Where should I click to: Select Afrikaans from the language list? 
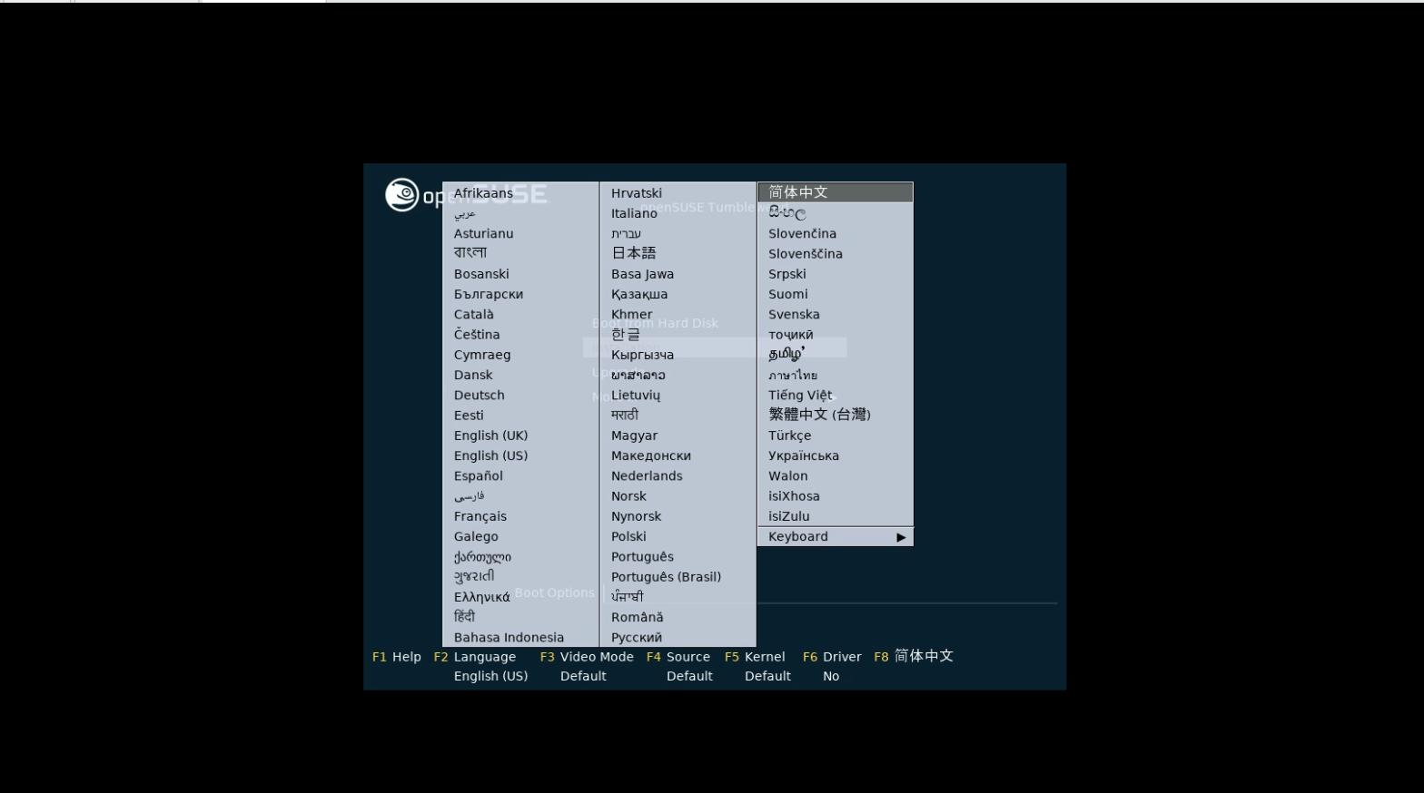click(x=483, y=193)
